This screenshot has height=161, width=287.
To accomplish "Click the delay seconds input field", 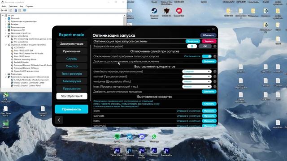I will tap(192, 46).
